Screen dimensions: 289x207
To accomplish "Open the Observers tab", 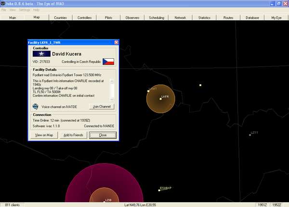I will click(x=132, y=18).
